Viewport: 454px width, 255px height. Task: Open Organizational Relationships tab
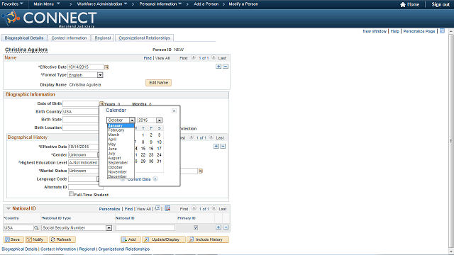point(144,38)
